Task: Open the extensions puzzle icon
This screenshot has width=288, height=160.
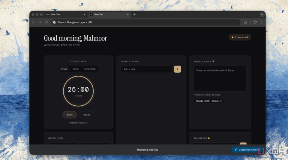Action: (245, 22)
